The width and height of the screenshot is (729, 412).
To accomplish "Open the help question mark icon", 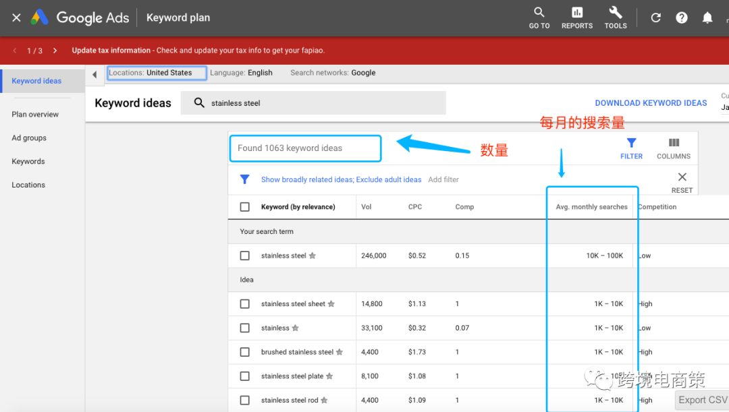I will coord(682,18).
